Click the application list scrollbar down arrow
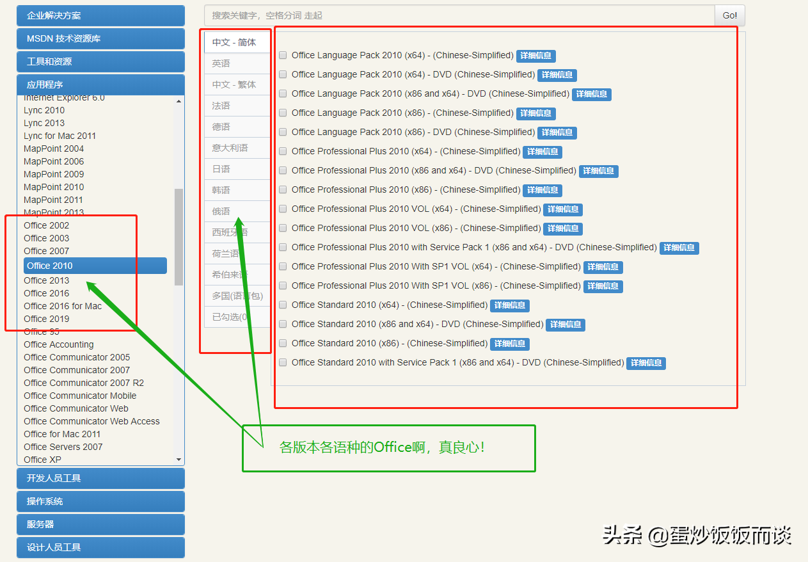808x562 pixels. tap(178, 460)
